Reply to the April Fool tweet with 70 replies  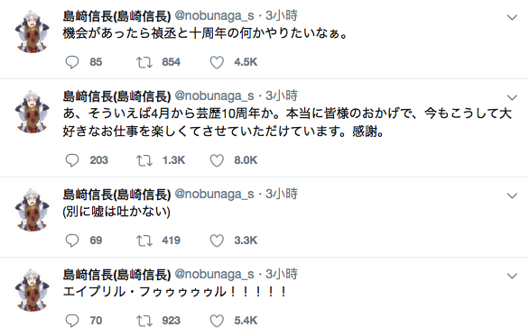(x=72, y=321)
